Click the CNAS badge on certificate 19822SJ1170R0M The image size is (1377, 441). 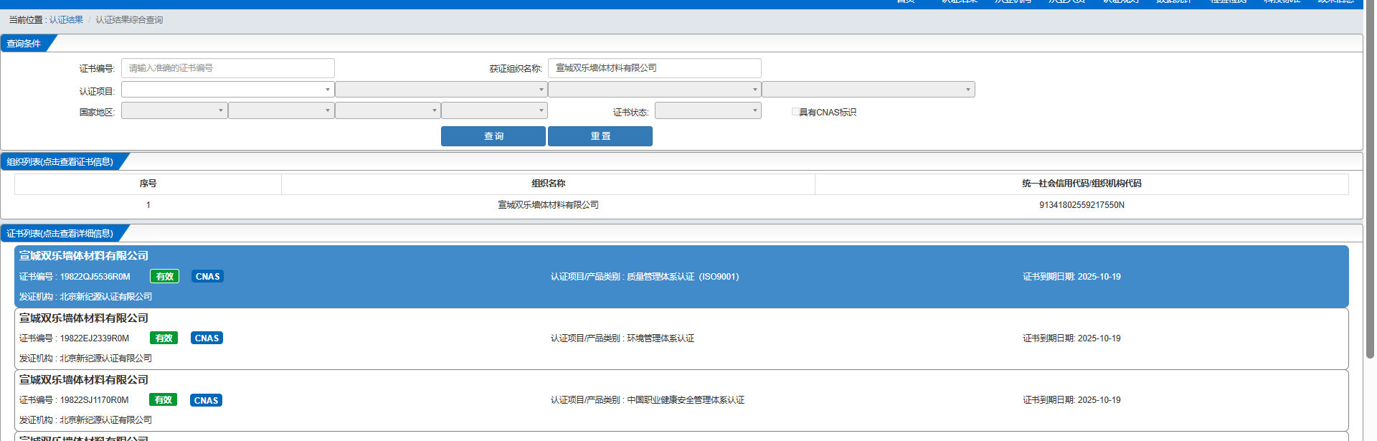(206, 400)
